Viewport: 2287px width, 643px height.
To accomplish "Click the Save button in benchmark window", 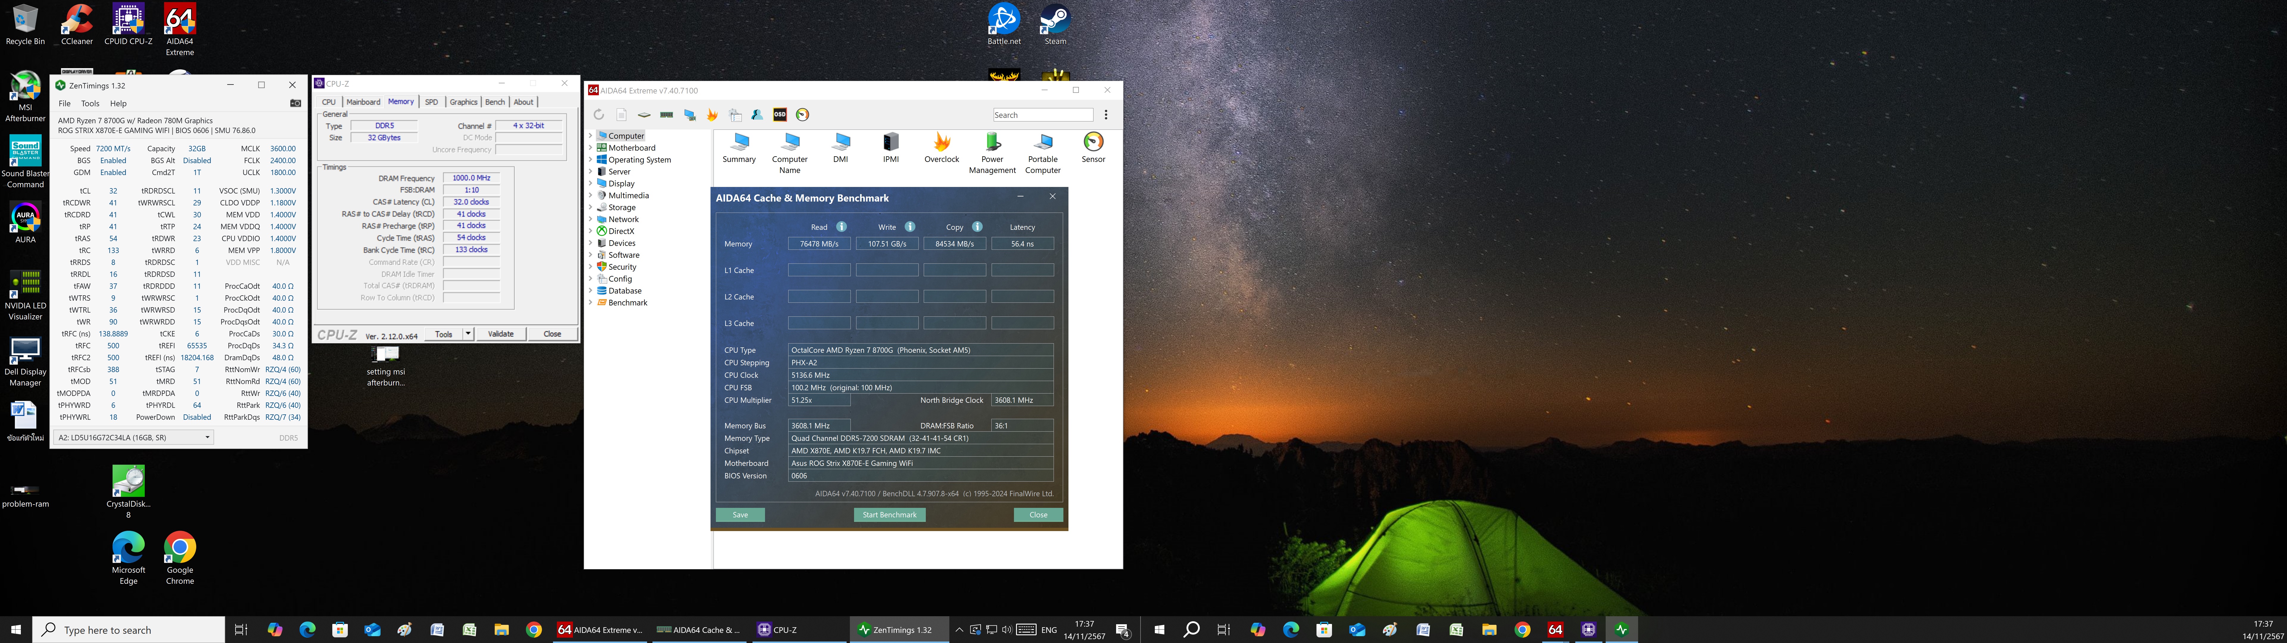I will 740,515.
